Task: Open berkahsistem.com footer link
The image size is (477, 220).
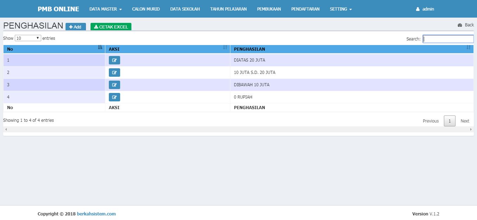Action: [x=96, y=214]
